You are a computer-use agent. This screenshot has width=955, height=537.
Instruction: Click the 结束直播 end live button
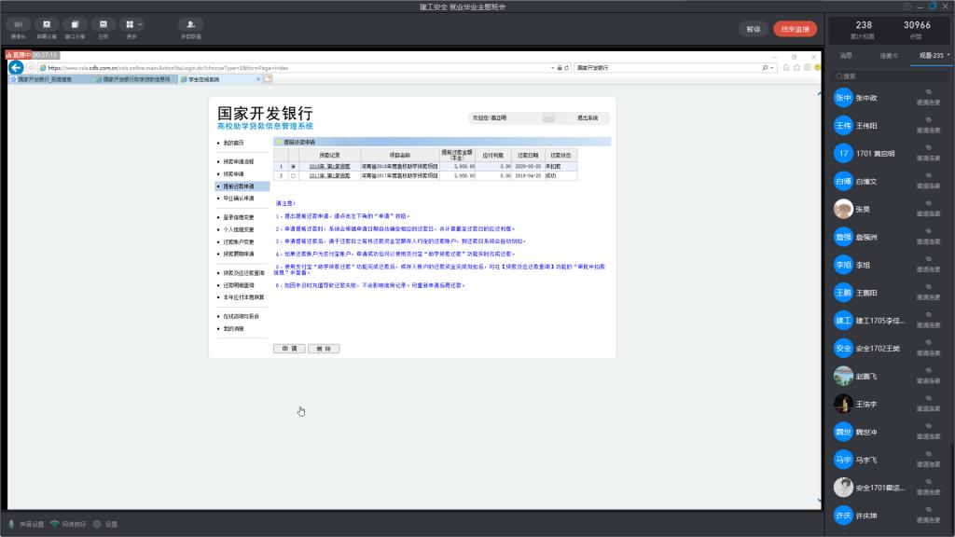tap(795, 29)
